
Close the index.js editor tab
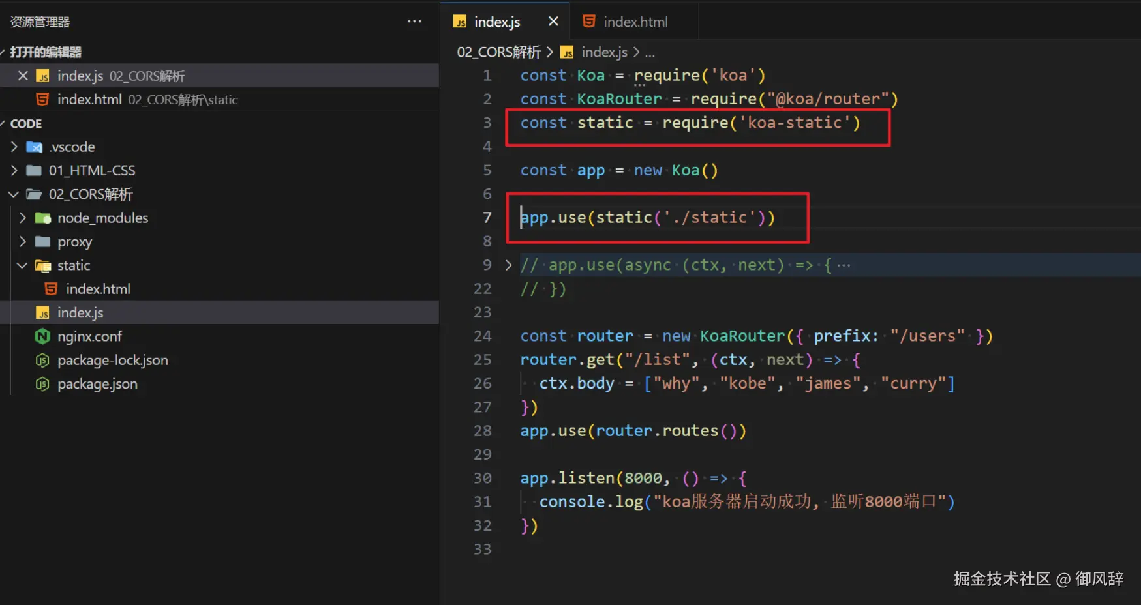pos(553,22)
